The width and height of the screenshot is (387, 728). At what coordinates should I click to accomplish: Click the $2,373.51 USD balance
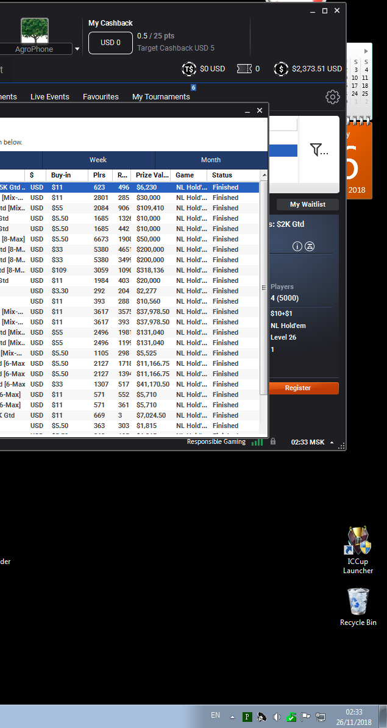tap(317, 69)
